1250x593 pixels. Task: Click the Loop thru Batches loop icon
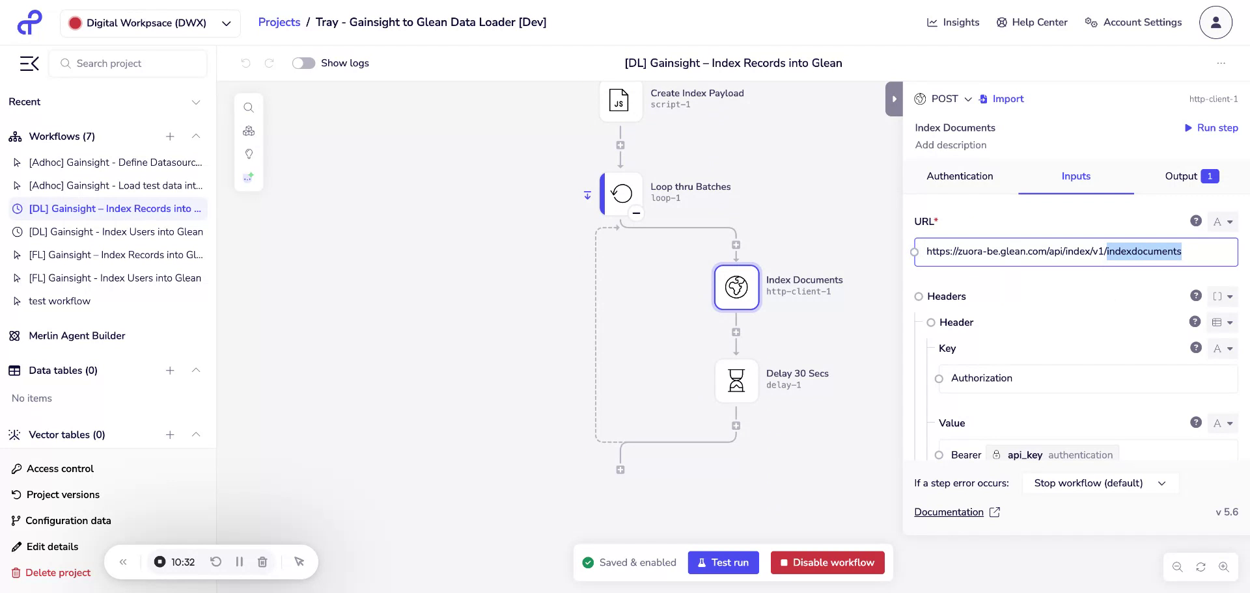pyautogui.click(x=622, y=194)
